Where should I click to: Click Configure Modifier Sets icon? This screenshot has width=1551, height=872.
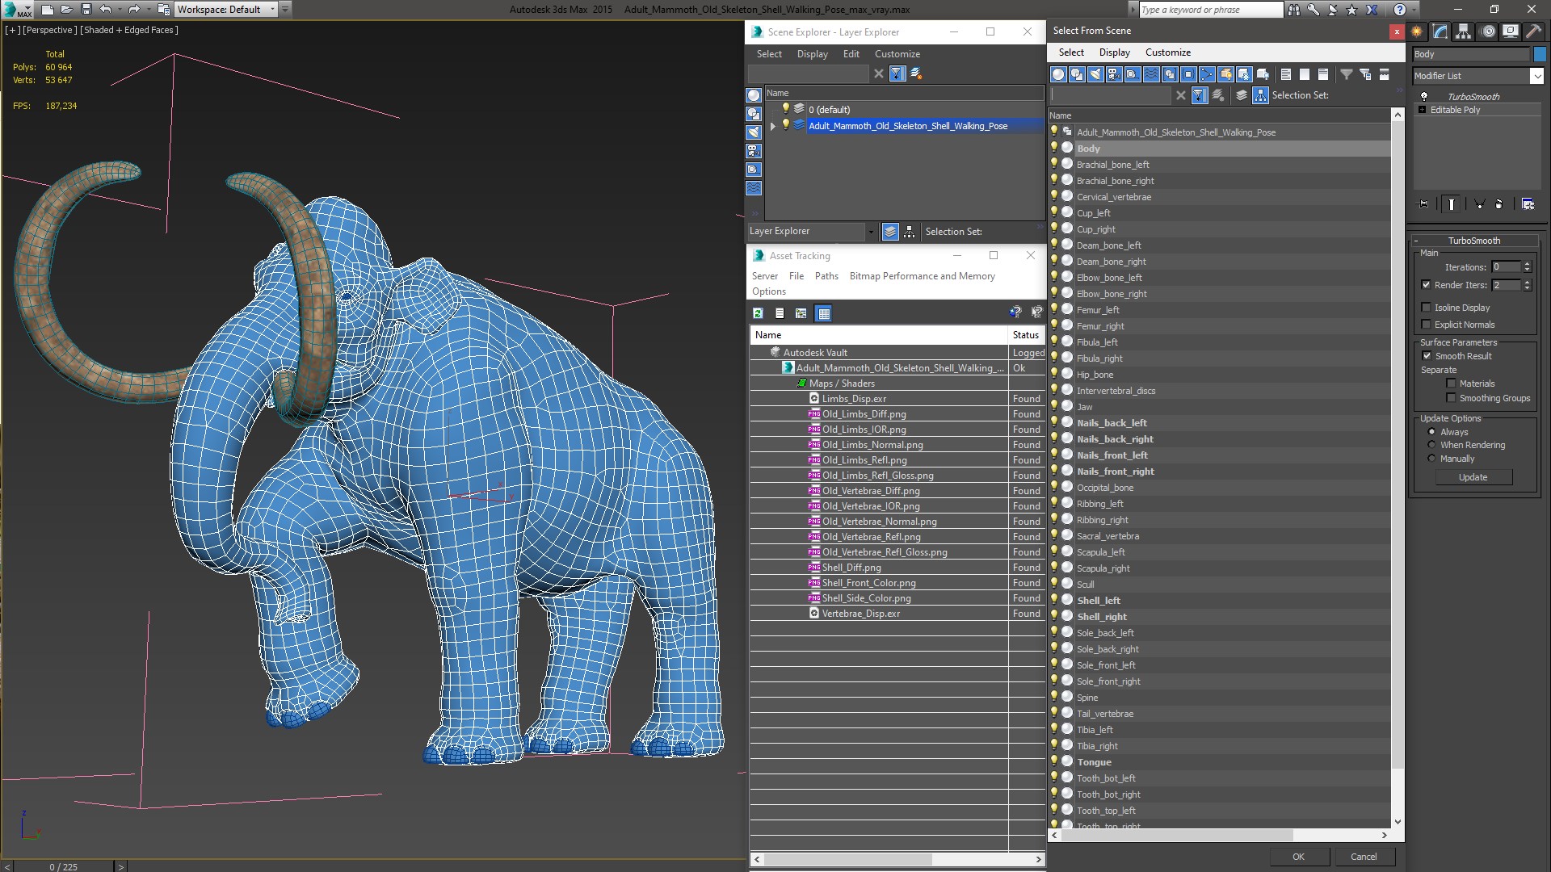(1528, 204)
